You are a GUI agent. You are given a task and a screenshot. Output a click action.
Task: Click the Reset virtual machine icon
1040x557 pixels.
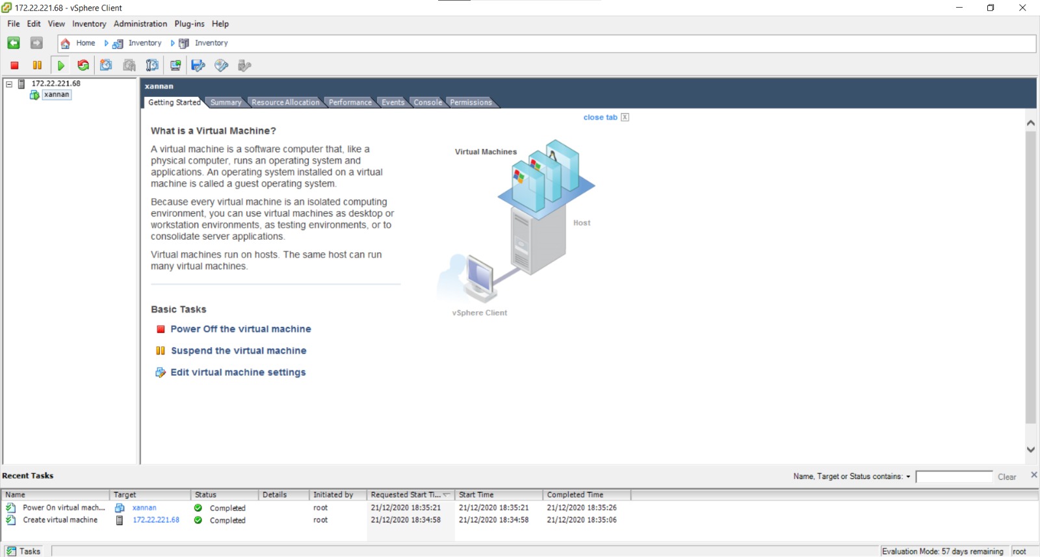[x=83, y=65]
